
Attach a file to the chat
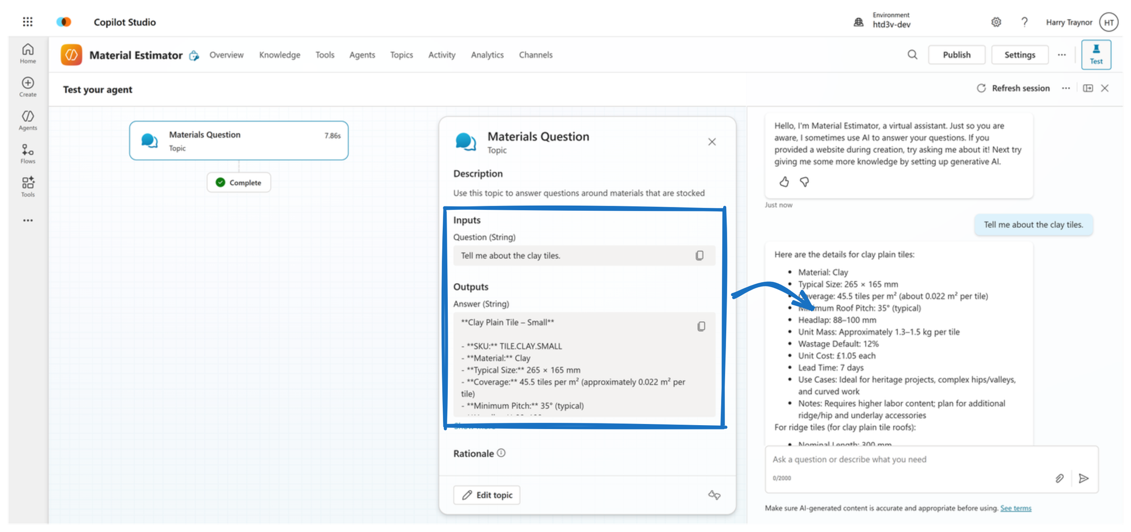click(x=1059, y=478)
